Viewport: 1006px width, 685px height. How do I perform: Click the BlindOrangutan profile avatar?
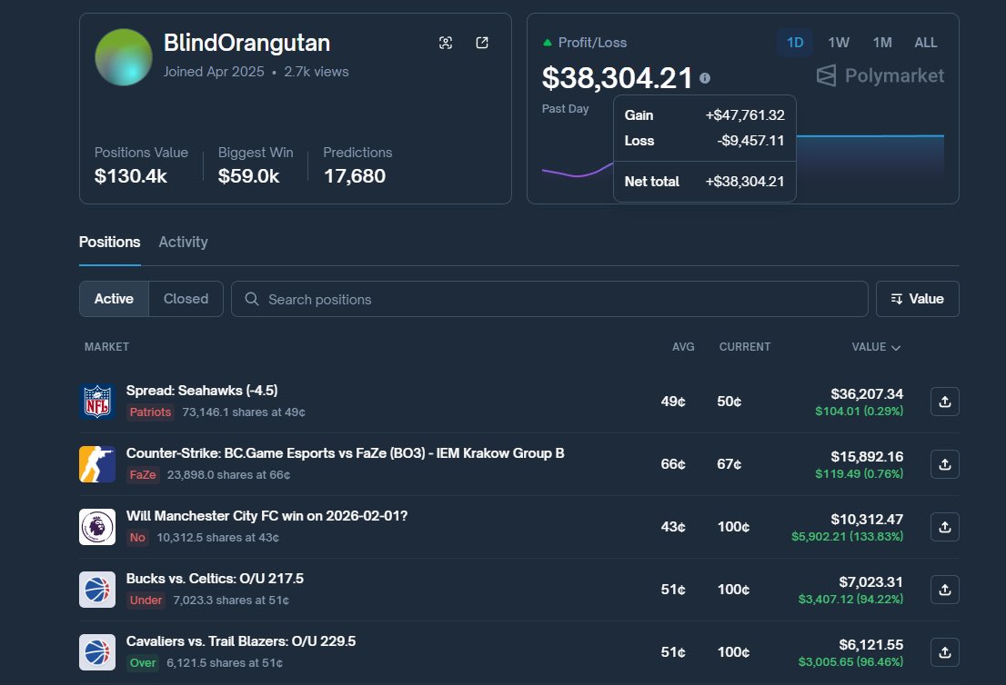click(x=123, y=57)
